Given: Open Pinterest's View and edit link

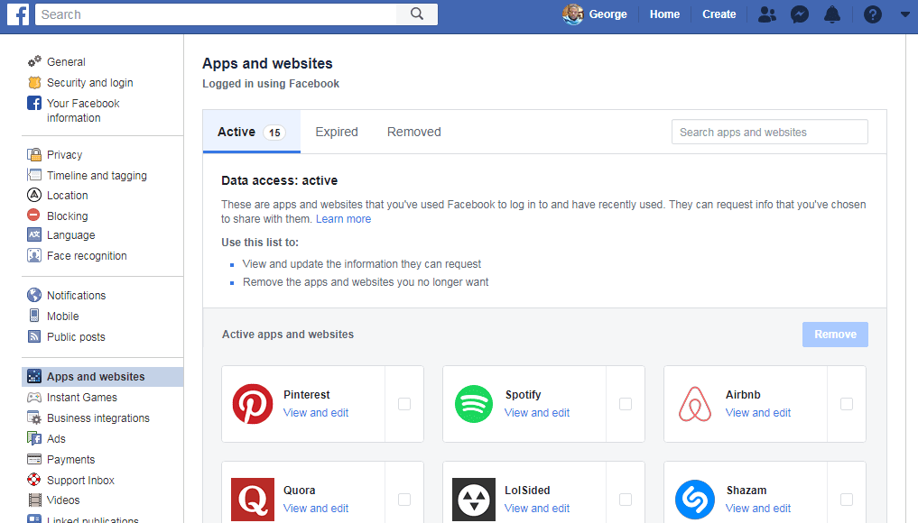Looking at the screenshot, I should click(x=316, y=412).
